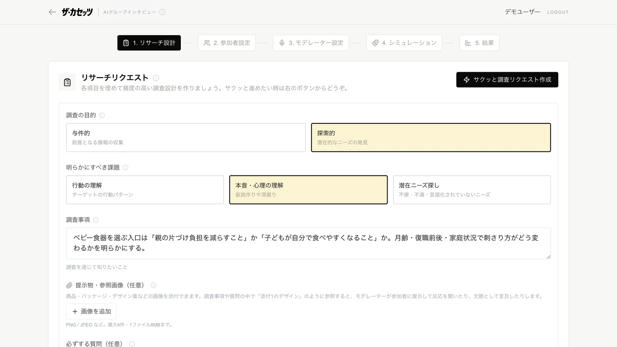Go to step 1. リサーチ設計
Viewport: 617px width, 347px height.
[x=149, y=43]
